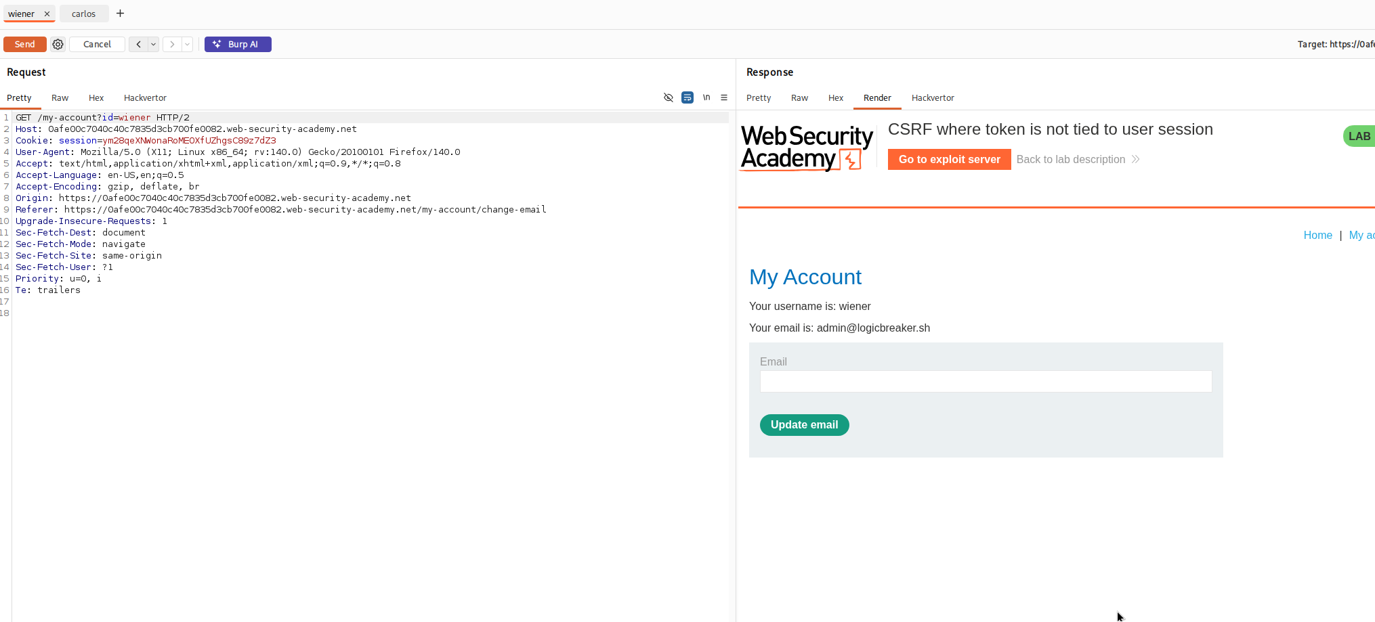This screenshot has width=1375, height=622.
Task: Expand Back to lab description chevrons
Action: (1136, 159)
